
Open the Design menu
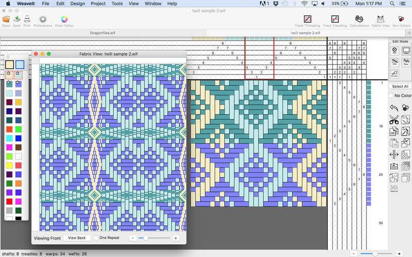78,4
